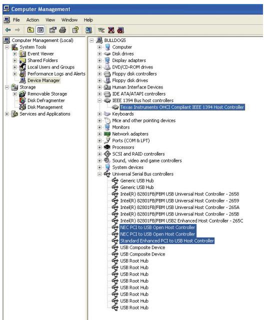Open Properties from the toolbar icon

[x=53, y=30]
